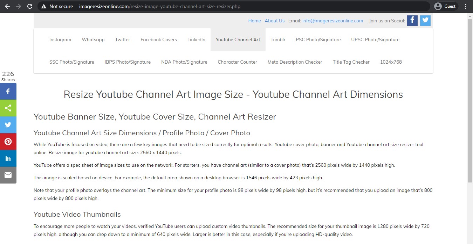Screen dimensions: 473x244
Task: Click the Home link
Action: pos(254,21)
